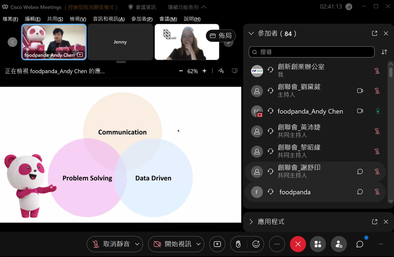
Task: Raise hand in the meeting
Action: (x=238, y=244)
